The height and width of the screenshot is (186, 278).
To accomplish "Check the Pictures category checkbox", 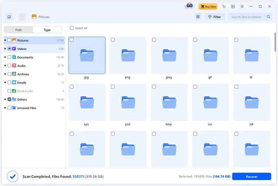I will click(x=9, y=40).
